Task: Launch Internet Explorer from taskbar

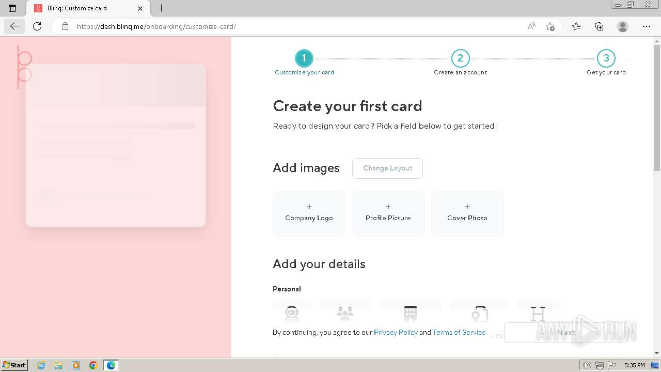Action: (x=41, y=365)
